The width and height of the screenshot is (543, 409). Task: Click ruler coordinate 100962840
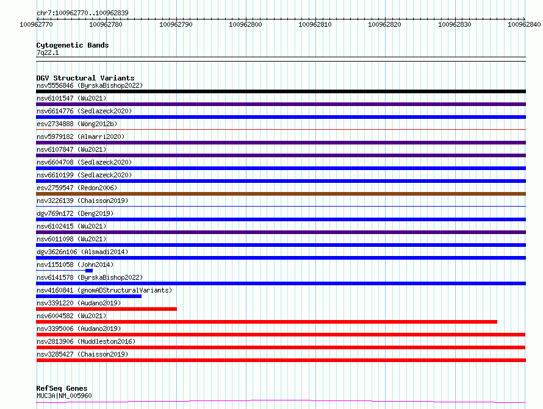(x=524, y=24)
